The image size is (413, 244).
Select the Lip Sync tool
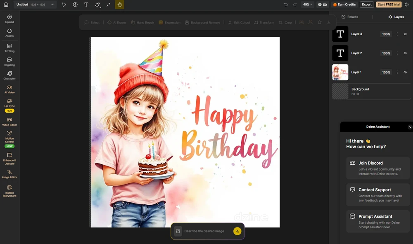pyautogui.click(x=9, y=103)
